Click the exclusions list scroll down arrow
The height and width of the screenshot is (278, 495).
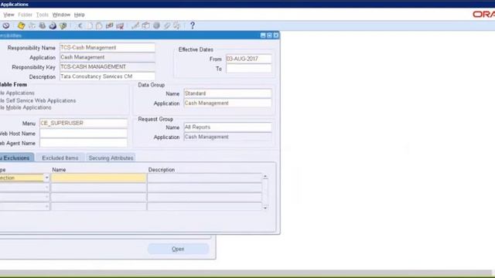[x=265, y=208]
